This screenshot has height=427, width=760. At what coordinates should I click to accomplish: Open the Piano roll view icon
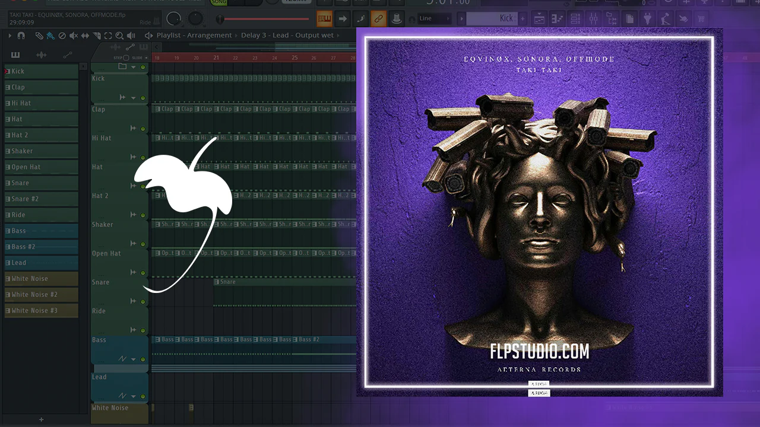tap(556, 18)
